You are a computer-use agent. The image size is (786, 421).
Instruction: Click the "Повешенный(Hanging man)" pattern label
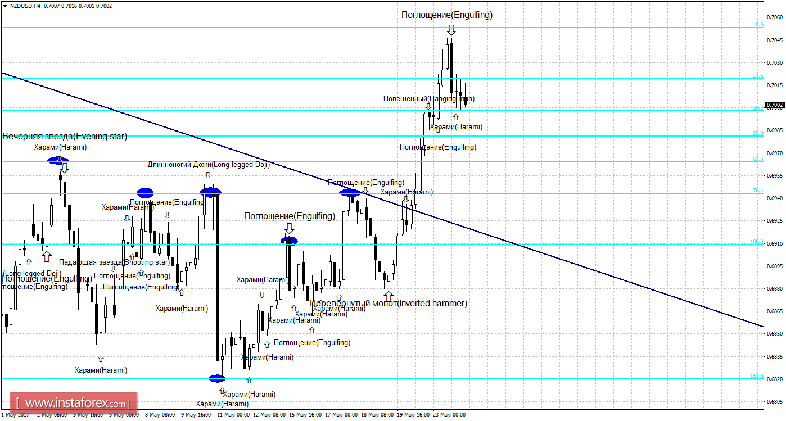pyautogui.click(x=429, y=98)
